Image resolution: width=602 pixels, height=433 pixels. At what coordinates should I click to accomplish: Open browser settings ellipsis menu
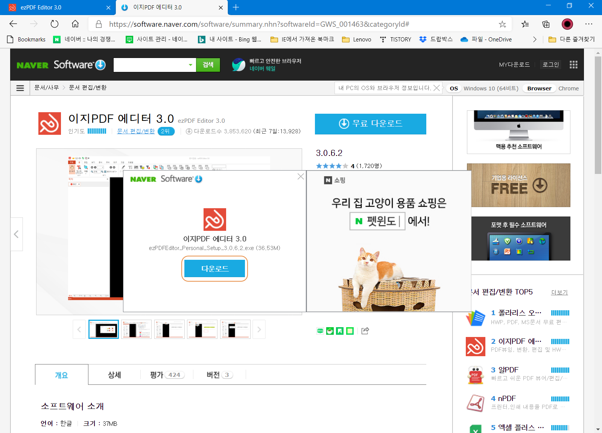coord(589,24)
